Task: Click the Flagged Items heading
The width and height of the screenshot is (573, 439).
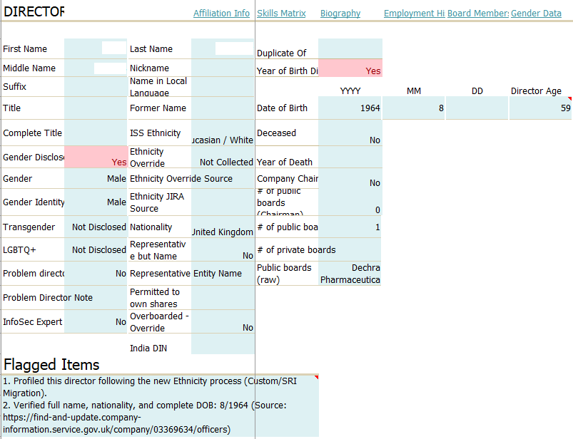Action: pyautogui.click(x=51, y=365)
